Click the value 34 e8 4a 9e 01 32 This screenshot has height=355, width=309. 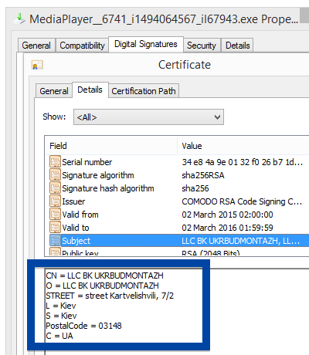pyautogui.click(x=242, y=162)
